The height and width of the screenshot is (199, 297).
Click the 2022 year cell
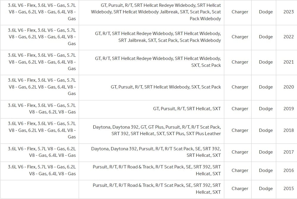[x=288, y=37]
